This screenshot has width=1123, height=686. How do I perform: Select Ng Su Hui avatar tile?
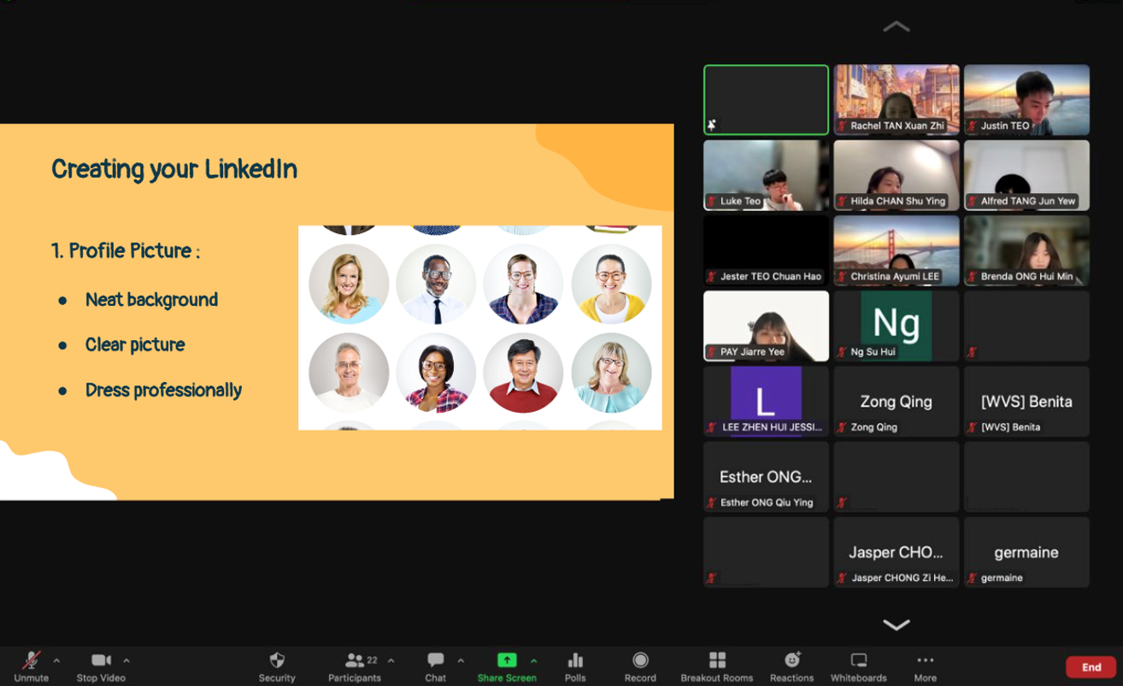897,325
